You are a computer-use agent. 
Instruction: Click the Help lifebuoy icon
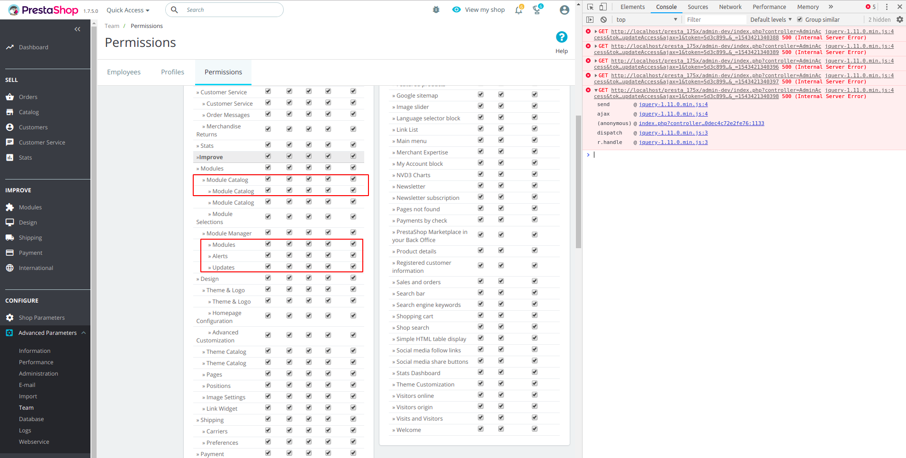tap(561, 36)
